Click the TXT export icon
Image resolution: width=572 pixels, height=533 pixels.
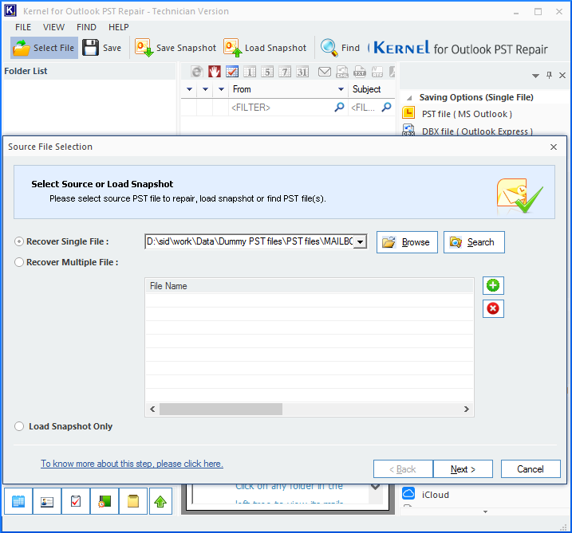point(359,72)
